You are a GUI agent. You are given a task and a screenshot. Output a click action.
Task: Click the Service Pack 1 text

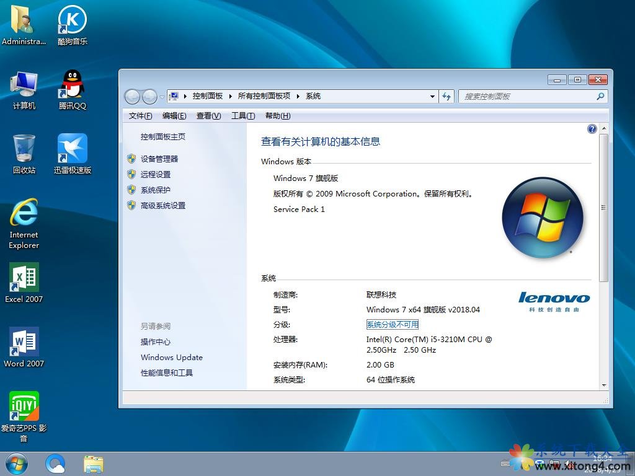tap(299, 209)
